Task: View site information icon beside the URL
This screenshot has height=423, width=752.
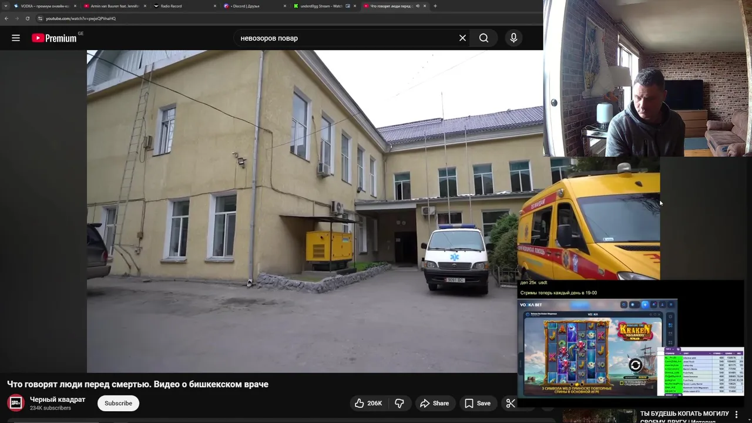Action: [x=40, y=18]
